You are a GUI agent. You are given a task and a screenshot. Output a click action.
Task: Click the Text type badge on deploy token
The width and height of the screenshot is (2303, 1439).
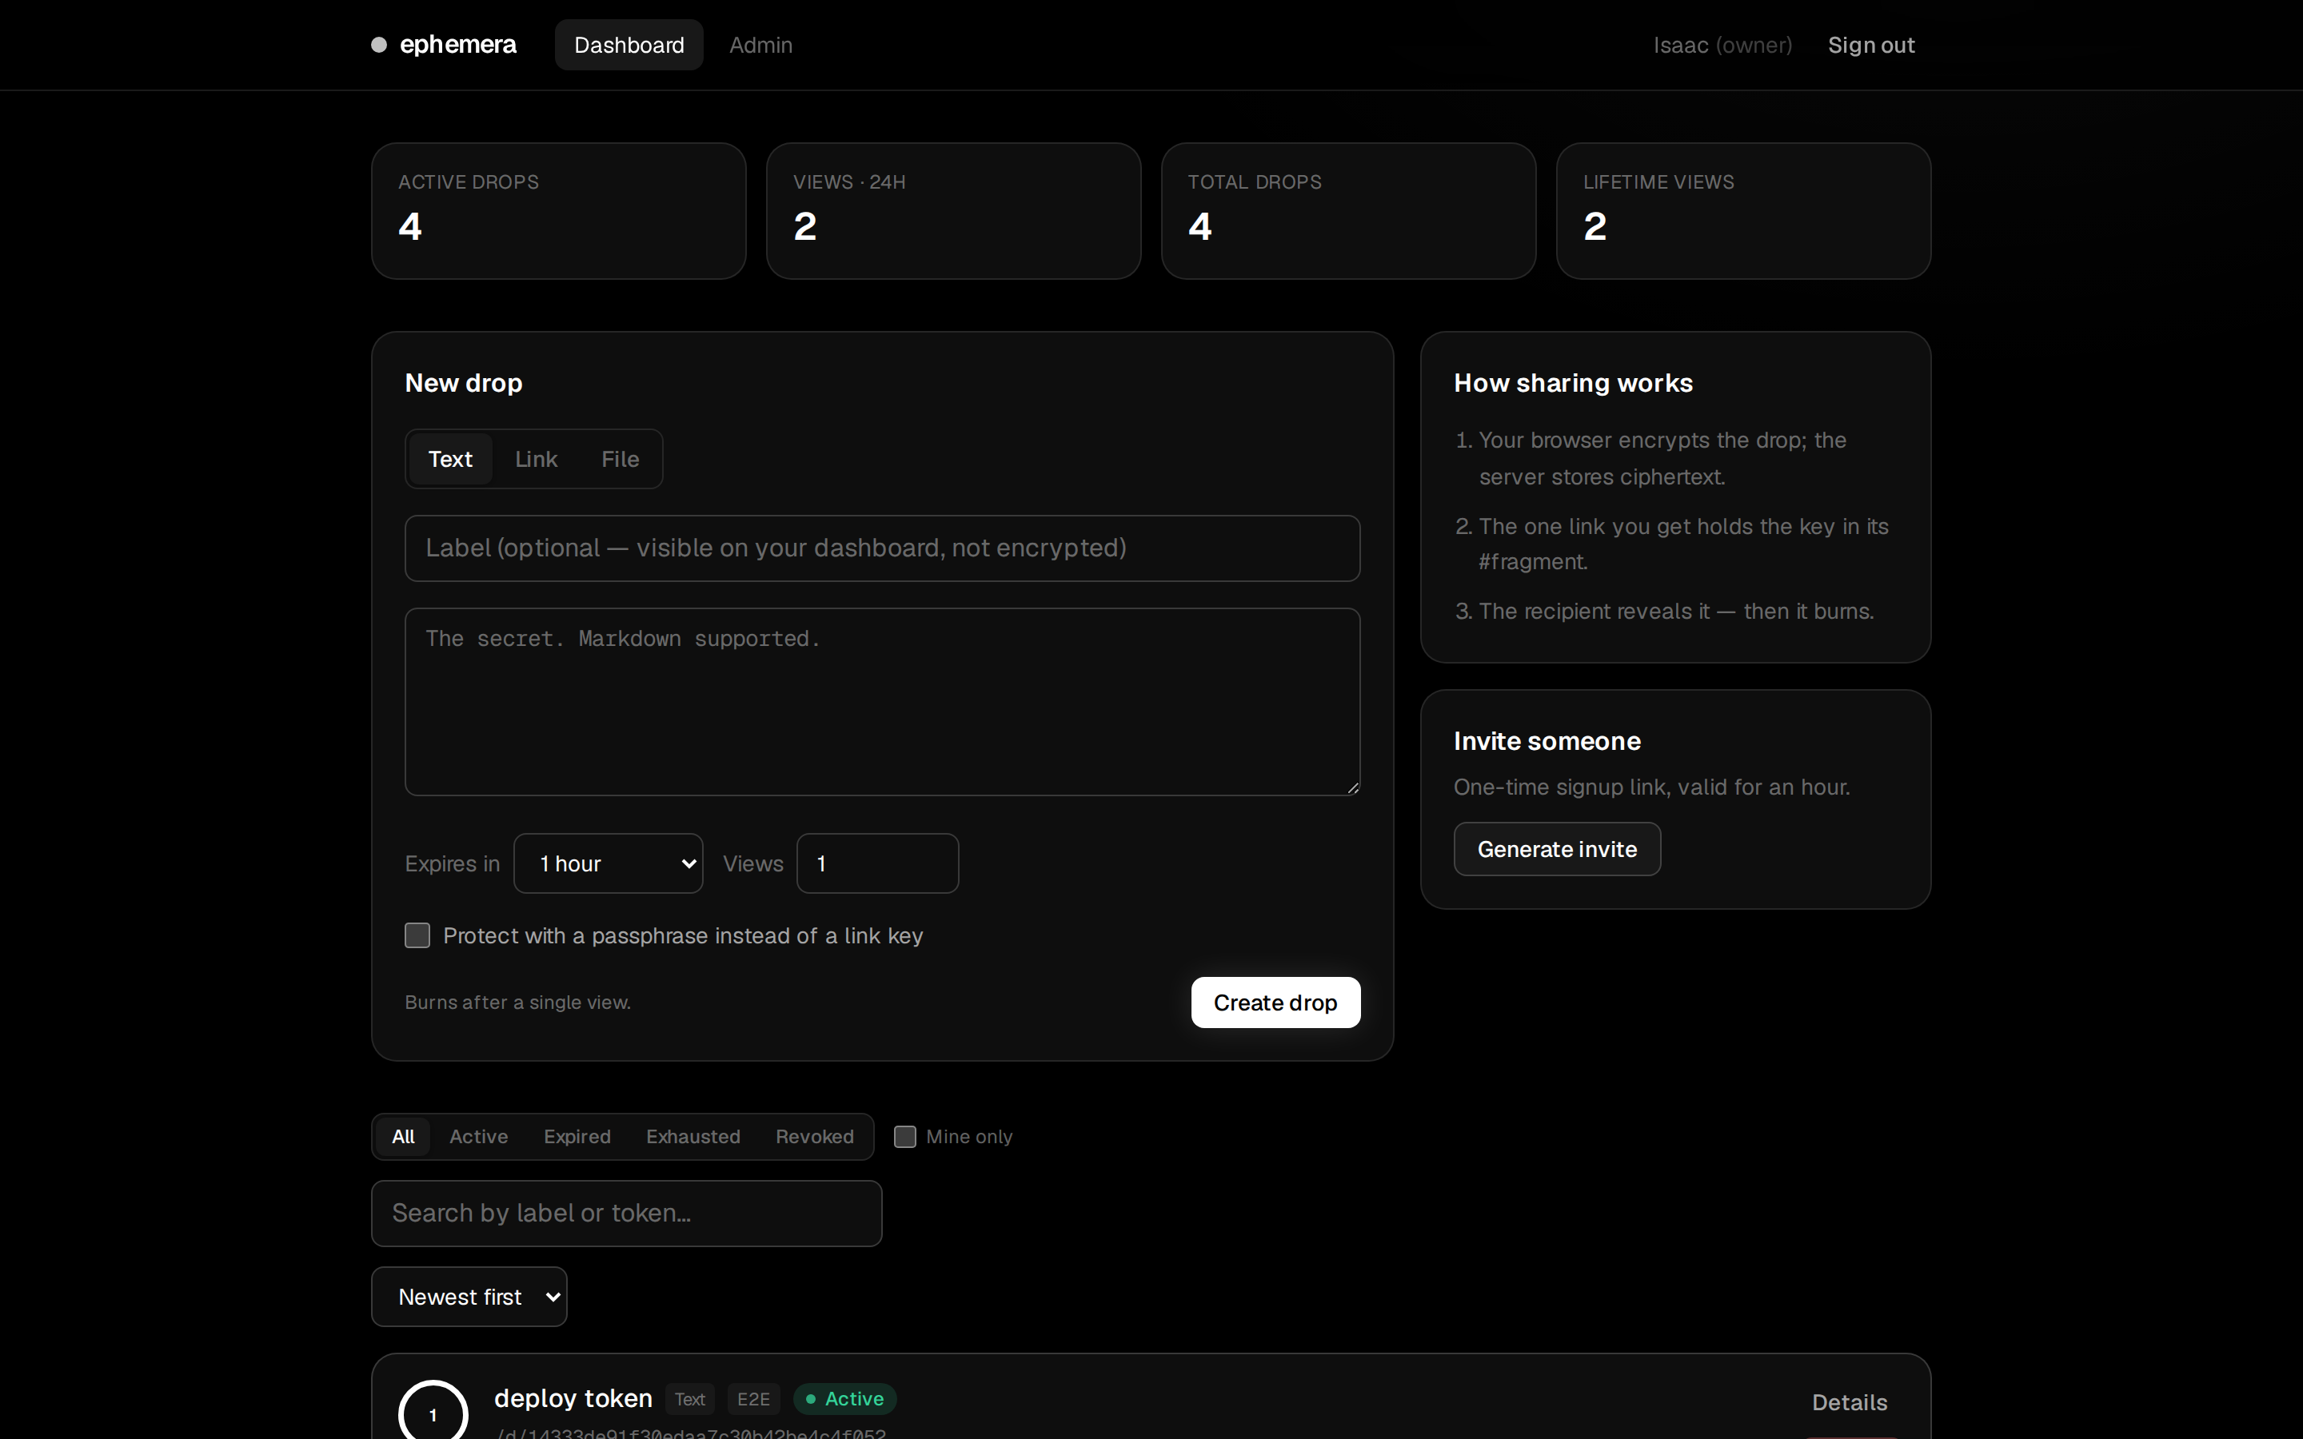pyautogui.click(x=690, y=1399)
